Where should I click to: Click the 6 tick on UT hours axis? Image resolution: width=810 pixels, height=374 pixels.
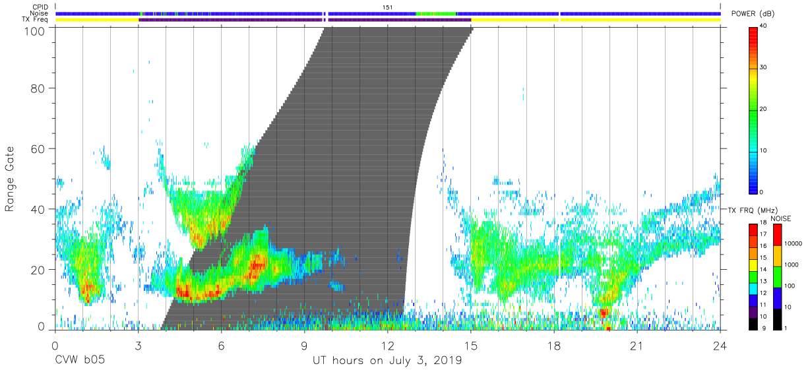click(222, 346)
